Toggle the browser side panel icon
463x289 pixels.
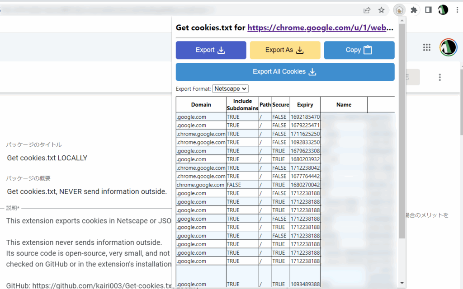pyautogui.click(x=428, y=10)
